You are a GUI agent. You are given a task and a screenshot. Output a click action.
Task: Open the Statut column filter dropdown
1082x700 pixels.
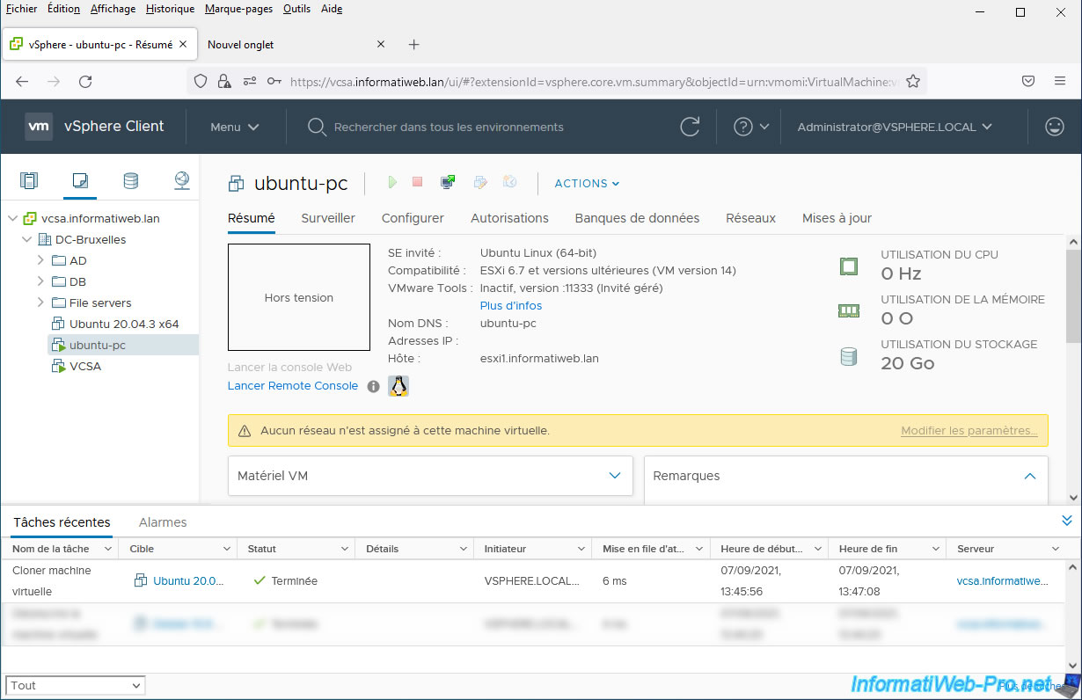tap(345, 549)
